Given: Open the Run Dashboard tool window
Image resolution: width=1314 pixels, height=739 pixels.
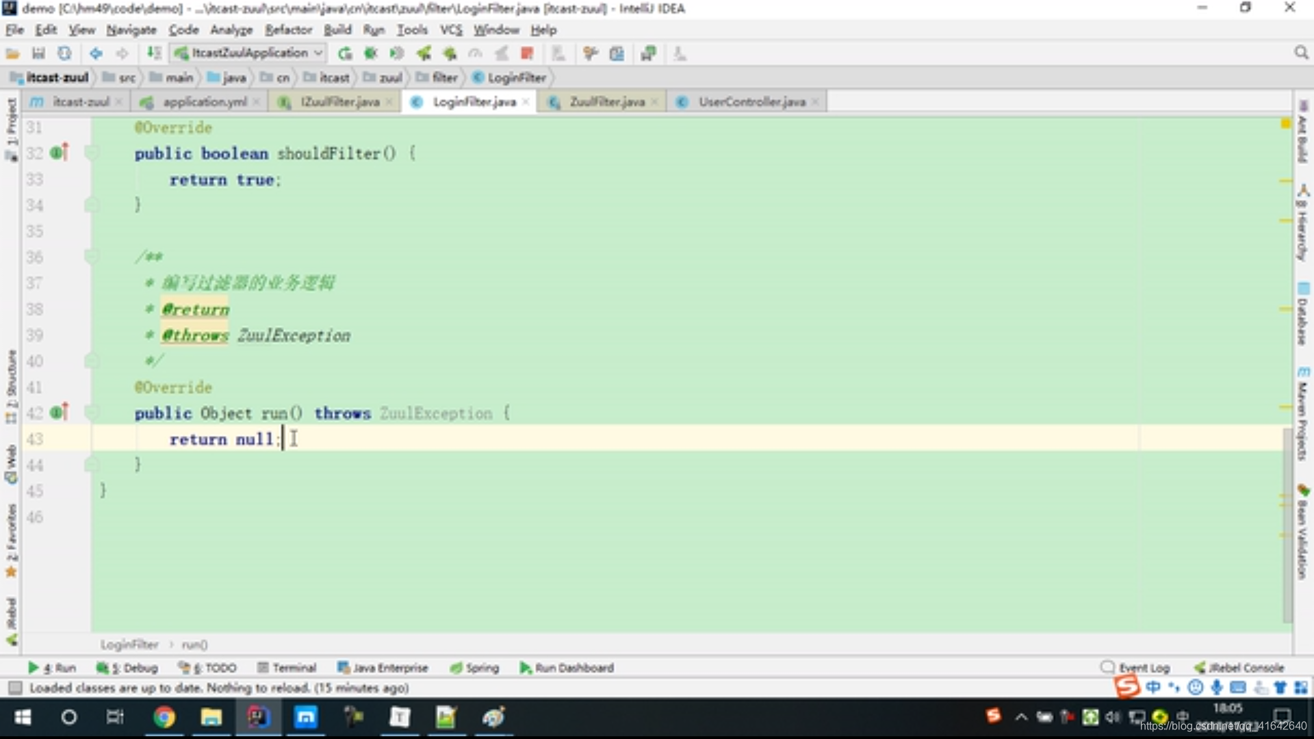Looking at the screenshot, I should (x=567, y=668).
